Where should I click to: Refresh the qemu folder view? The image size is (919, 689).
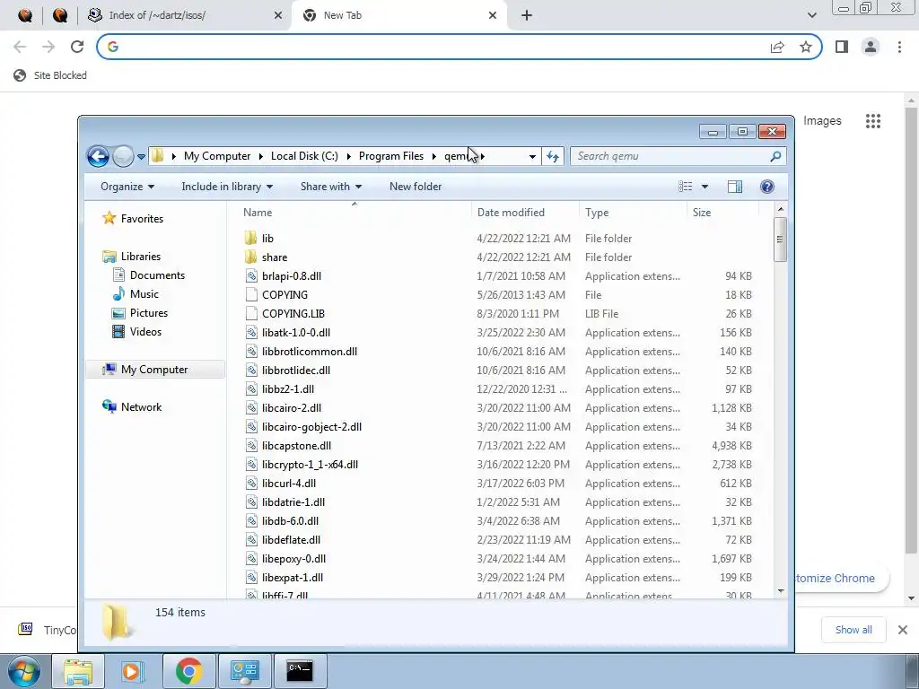(x=553, y=156)
